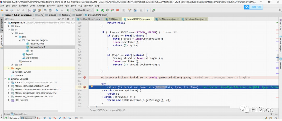The width and height of the screenshot is (282, 121).
Task: Run with Coverage icon
Action: pos(108,10)
